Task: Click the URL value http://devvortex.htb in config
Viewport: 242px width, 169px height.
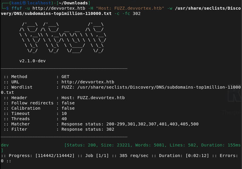Action: pyautogui.click(x=88, y=82)
